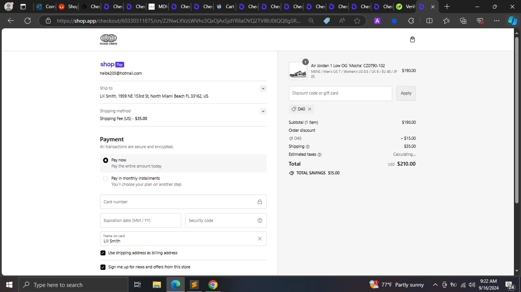View site information lock icon

[x=48, y=21]
